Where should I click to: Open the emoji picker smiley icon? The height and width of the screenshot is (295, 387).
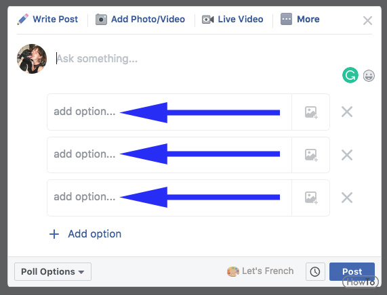(x=369, y=76)
